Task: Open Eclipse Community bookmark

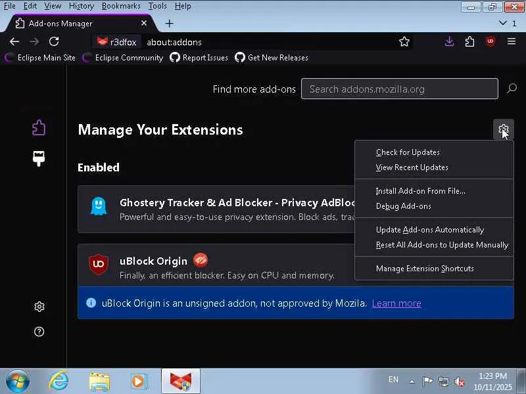Action: click(x=123, y=58)
